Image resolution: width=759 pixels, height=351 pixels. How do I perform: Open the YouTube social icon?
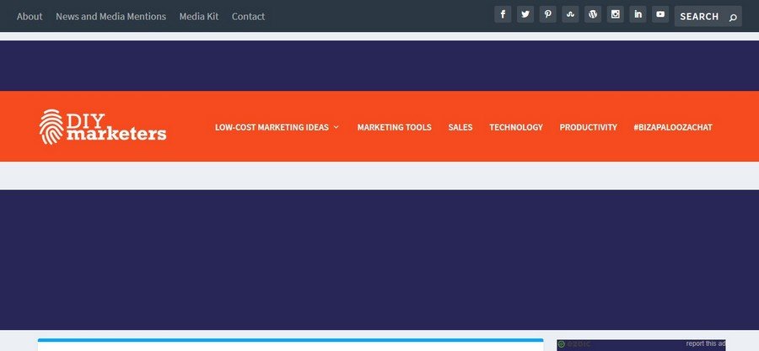tap(660, 14)
